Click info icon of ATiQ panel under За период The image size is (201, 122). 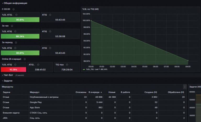point(50,48)
